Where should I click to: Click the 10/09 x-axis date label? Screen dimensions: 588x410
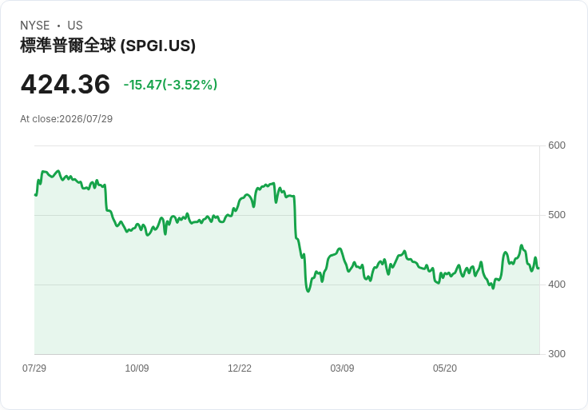click(137, 368)
